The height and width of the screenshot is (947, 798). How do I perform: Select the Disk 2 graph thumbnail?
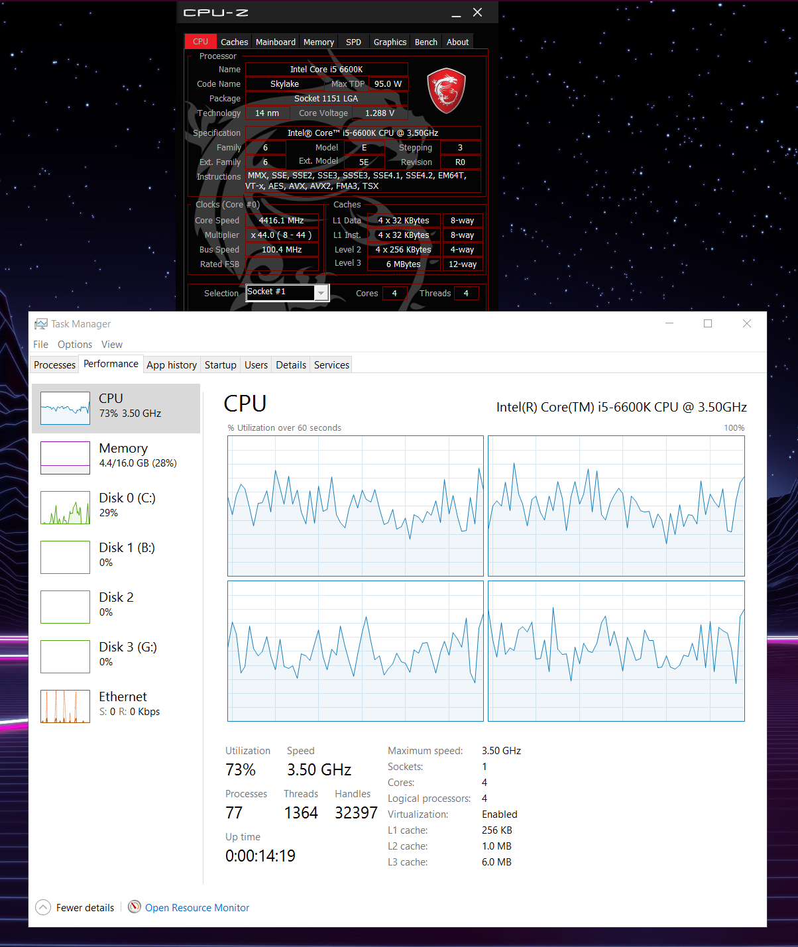pyautogui.click(x=65, y=606)
